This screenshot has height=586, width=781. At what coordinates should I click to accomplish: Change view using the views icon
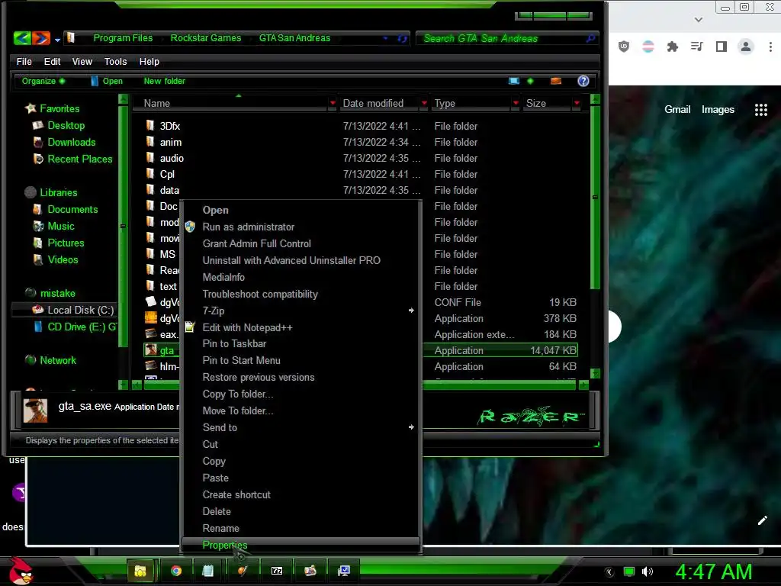coord(514,81)
